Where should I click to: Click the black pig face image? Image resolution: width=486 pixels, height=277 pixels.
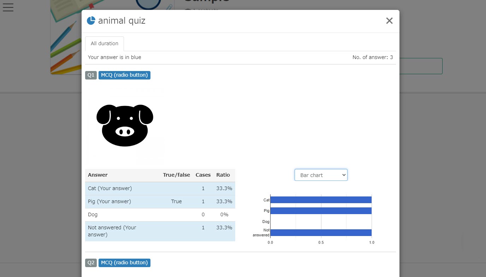tap(125, 125)
